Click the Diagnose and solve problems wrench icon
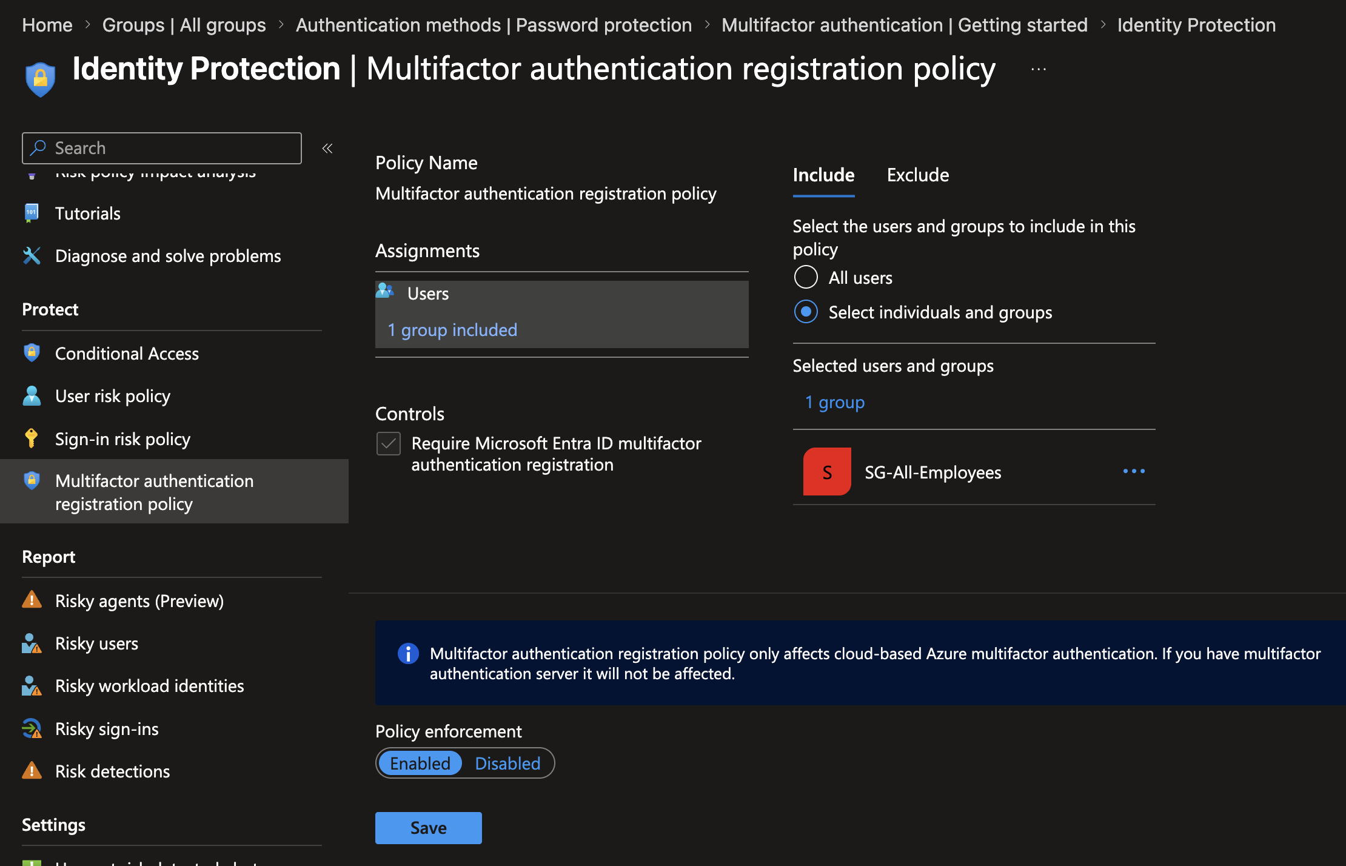The width and height of the screenshot is (1346, 866). pos(32,255)
